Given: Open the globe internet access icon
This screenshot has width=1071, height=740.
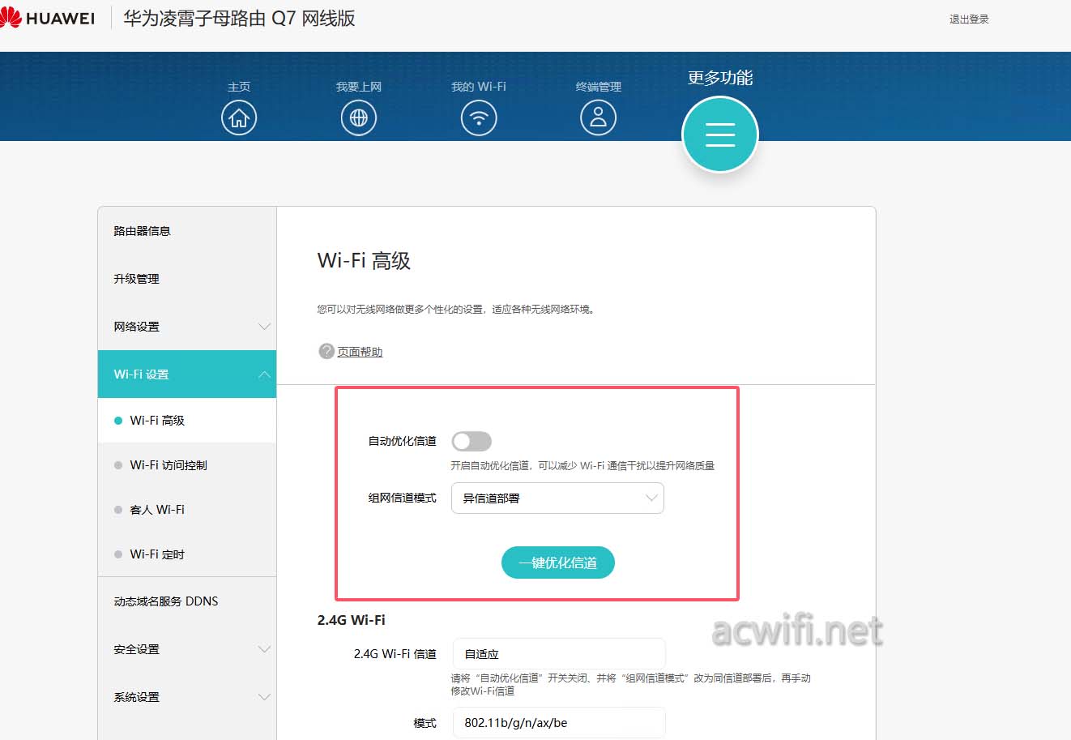Looking at the screenshot, I should coord(359,118).
